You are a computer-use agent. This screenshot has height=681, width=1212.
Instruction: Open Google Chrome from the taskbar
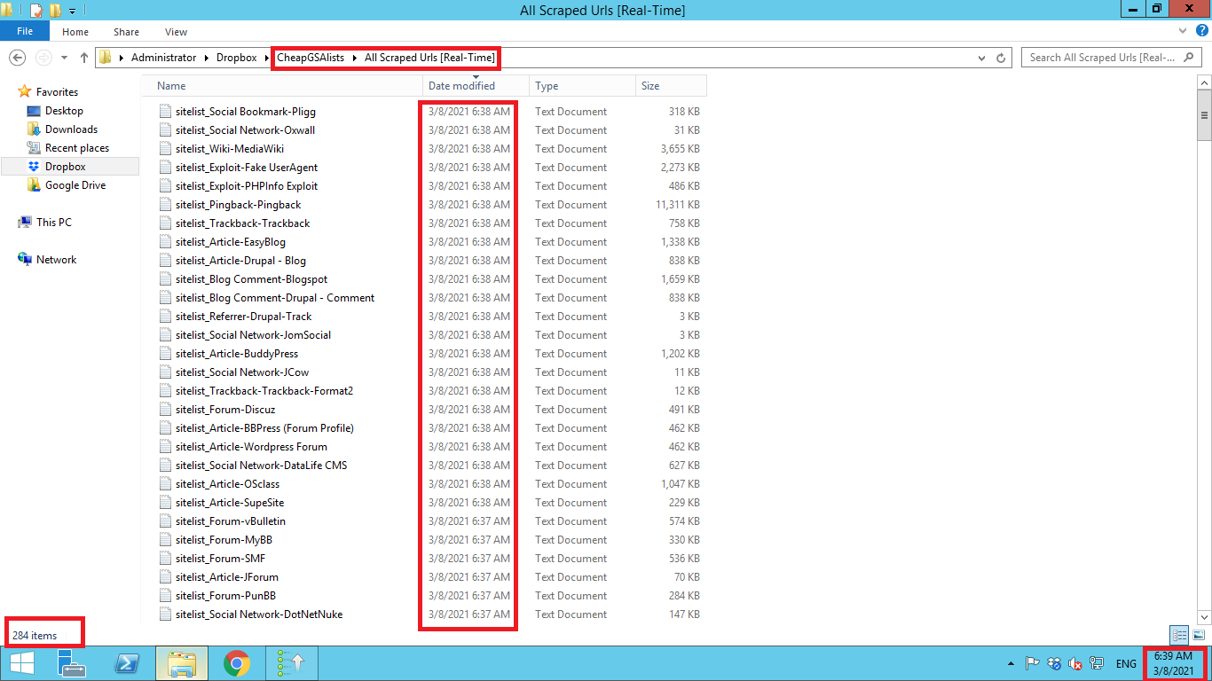[x=236, y=663]
